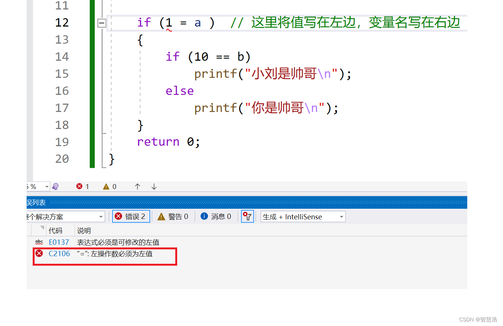The height and width of the screenshot is (326, 503).
Task: Collapse the code block at line 12
Action: coord(102,23)
